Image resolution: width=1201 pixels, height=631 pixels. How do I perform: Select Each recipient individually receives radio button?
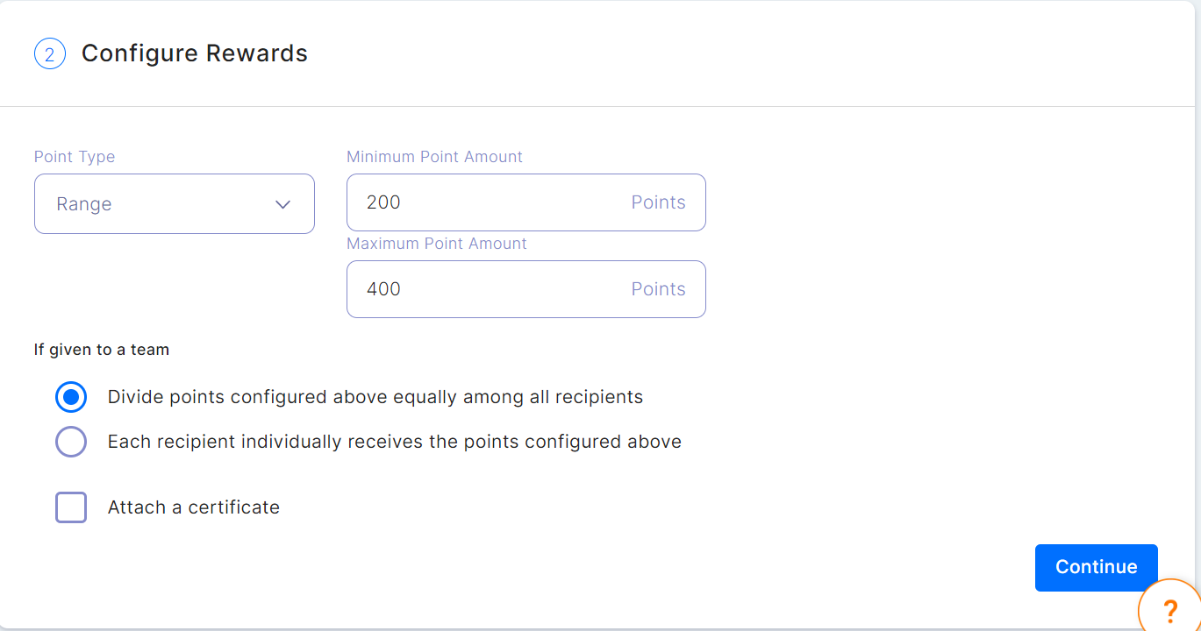click(71, 442)
